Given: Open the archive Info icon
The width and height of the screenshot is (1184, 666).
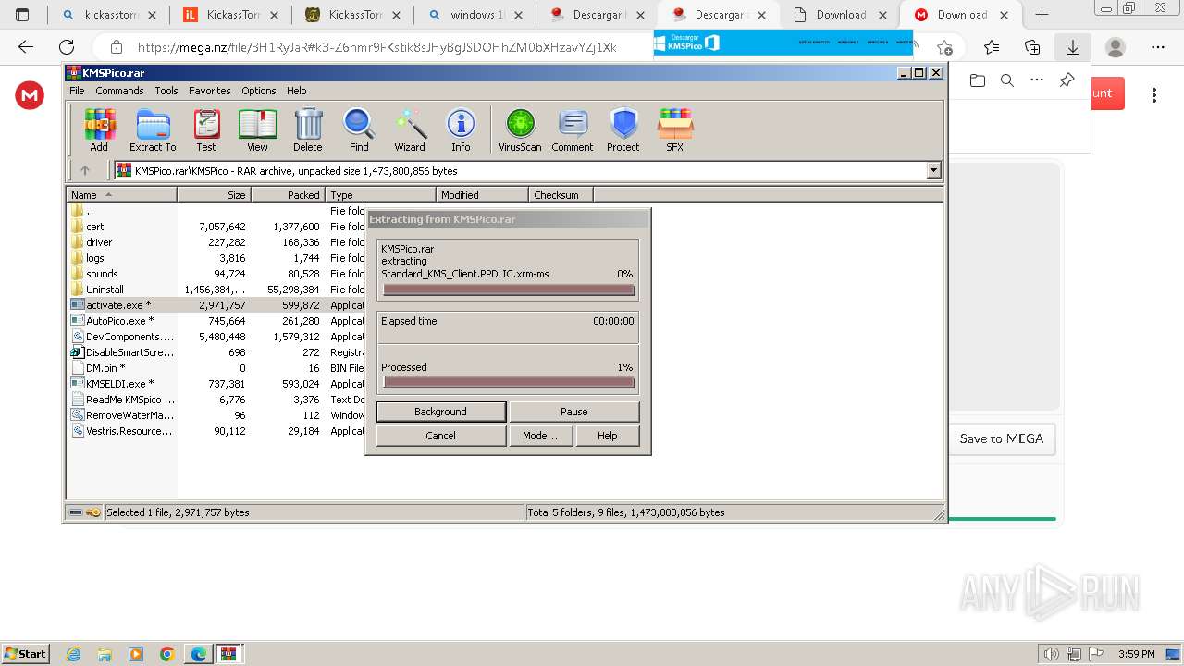Looking at the screenshot, I should [461, 130].
